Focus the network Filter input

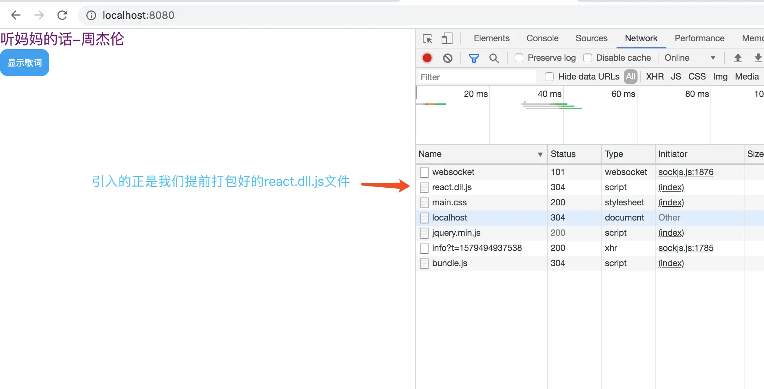click(x=477, y=77)
